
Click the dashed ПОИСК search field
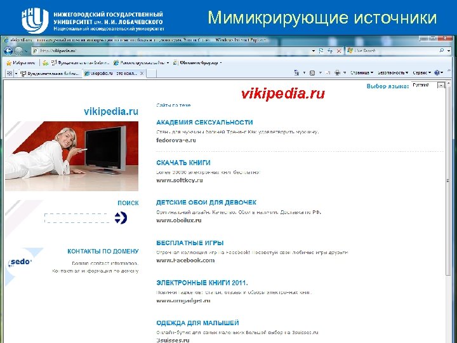tap(77, 218)
